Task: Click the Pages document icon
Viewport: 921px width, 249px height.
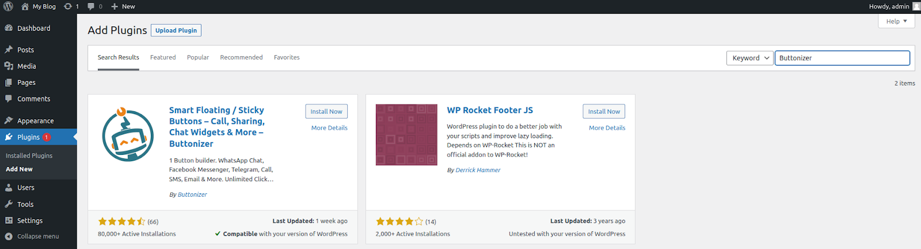Action: pyautogui.click(x=9, y=83)
